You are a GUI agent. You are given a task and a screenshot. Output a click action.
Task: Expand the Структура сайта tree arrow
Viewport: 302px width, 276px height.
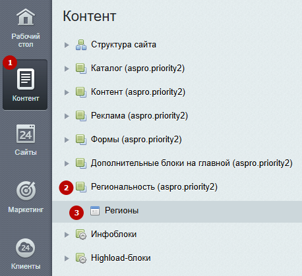67,45
